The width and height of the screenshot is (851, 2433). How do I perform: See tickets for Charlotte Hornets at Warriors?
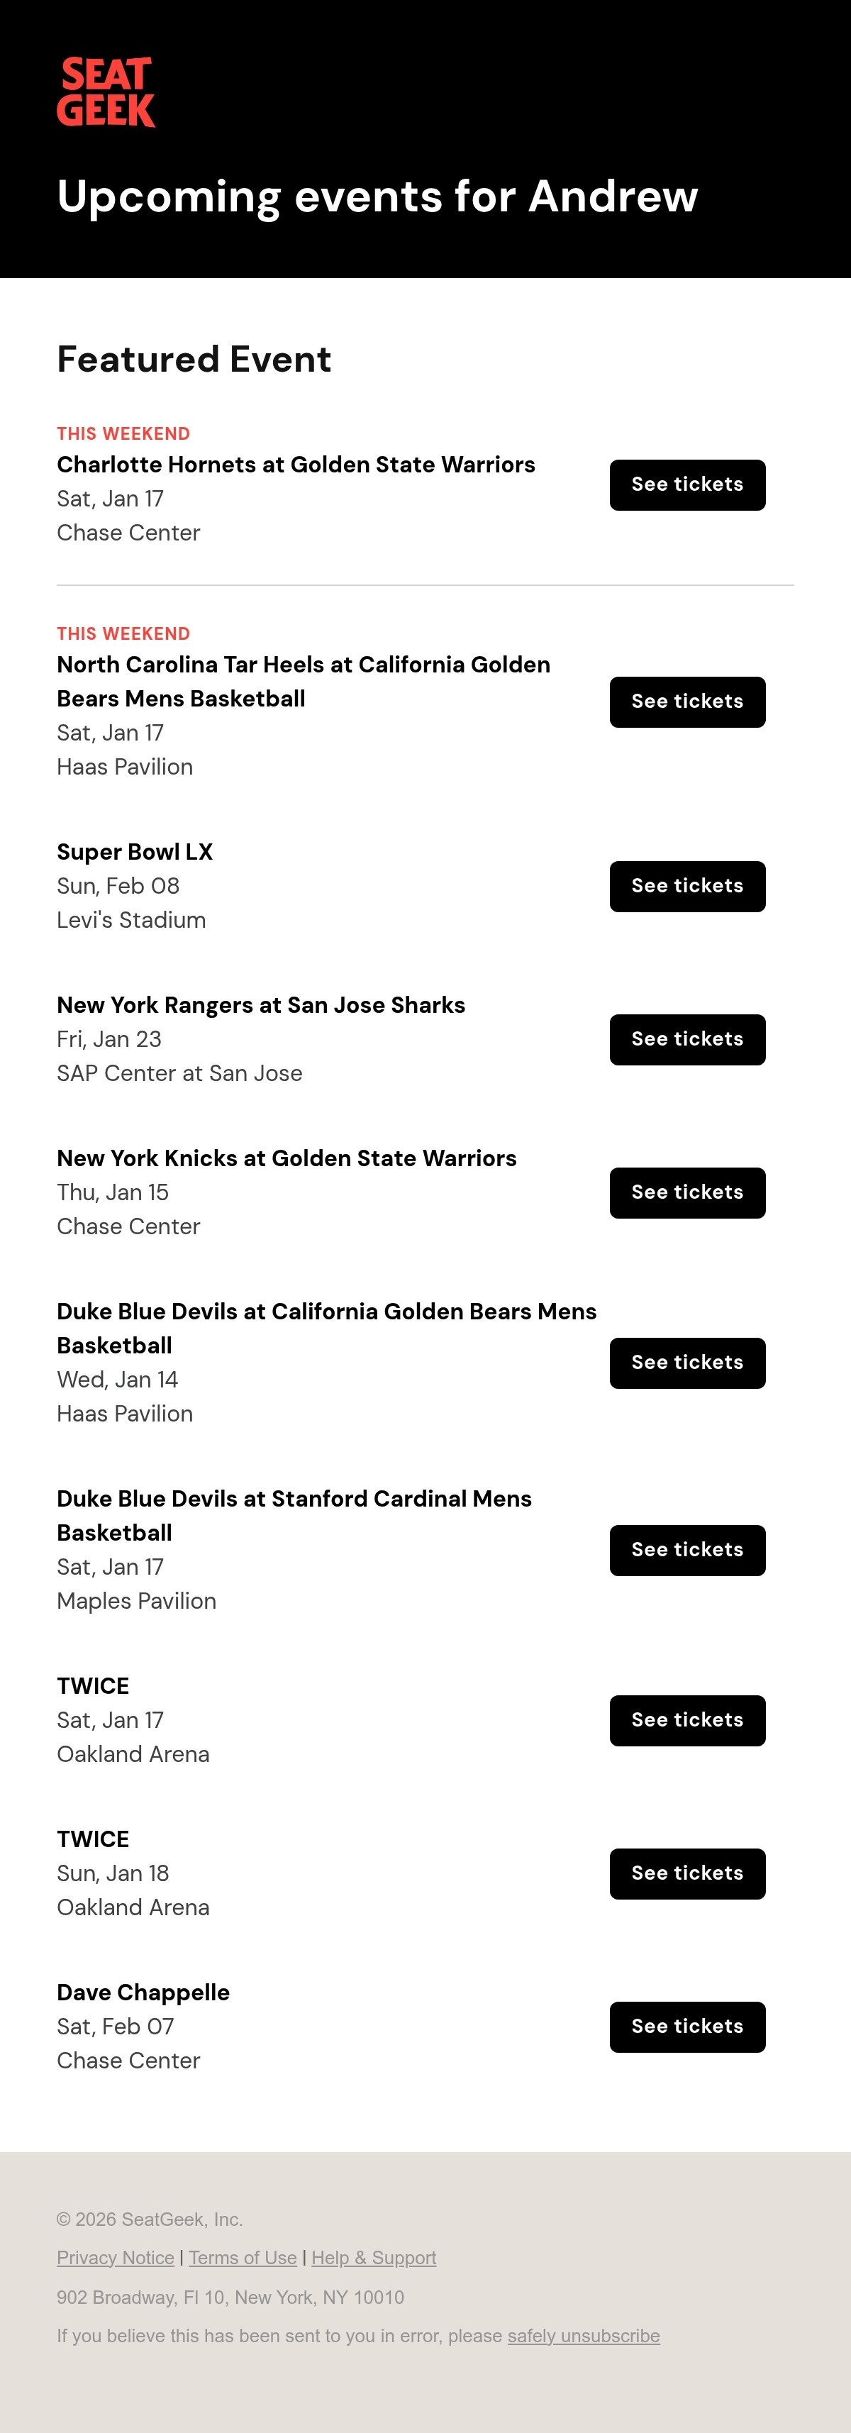tap(686, 484)
